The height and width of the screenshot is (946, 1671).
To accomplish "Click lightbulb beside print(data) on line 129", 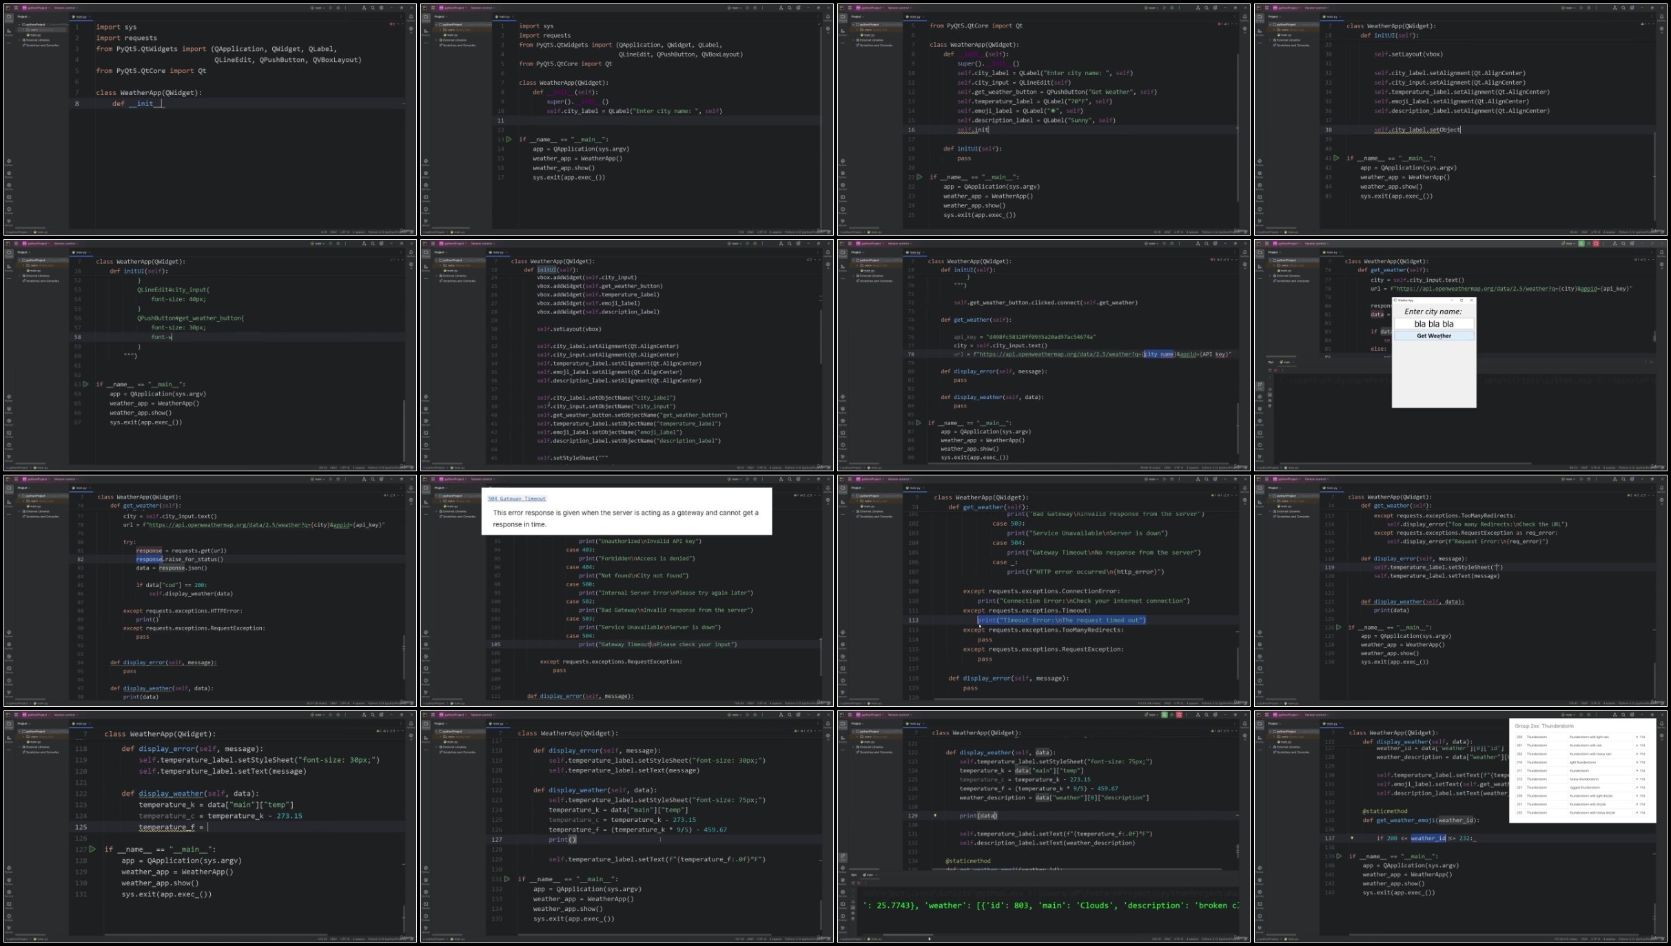I will (x=935, y=815).
